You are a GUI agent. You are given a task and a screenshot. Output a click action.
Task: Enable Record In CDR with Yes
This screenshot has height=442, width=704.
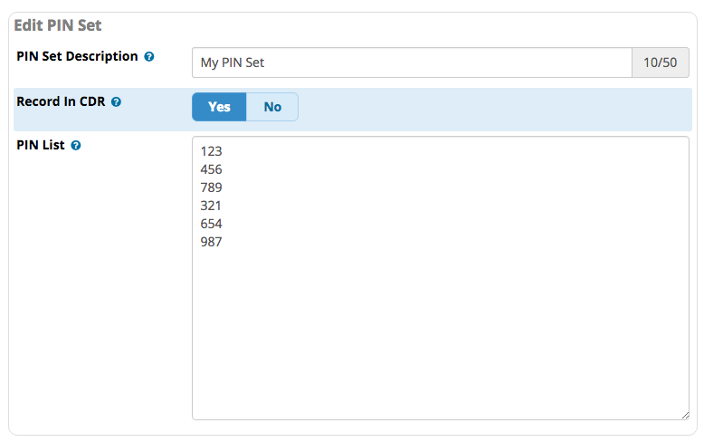[219, 107]
